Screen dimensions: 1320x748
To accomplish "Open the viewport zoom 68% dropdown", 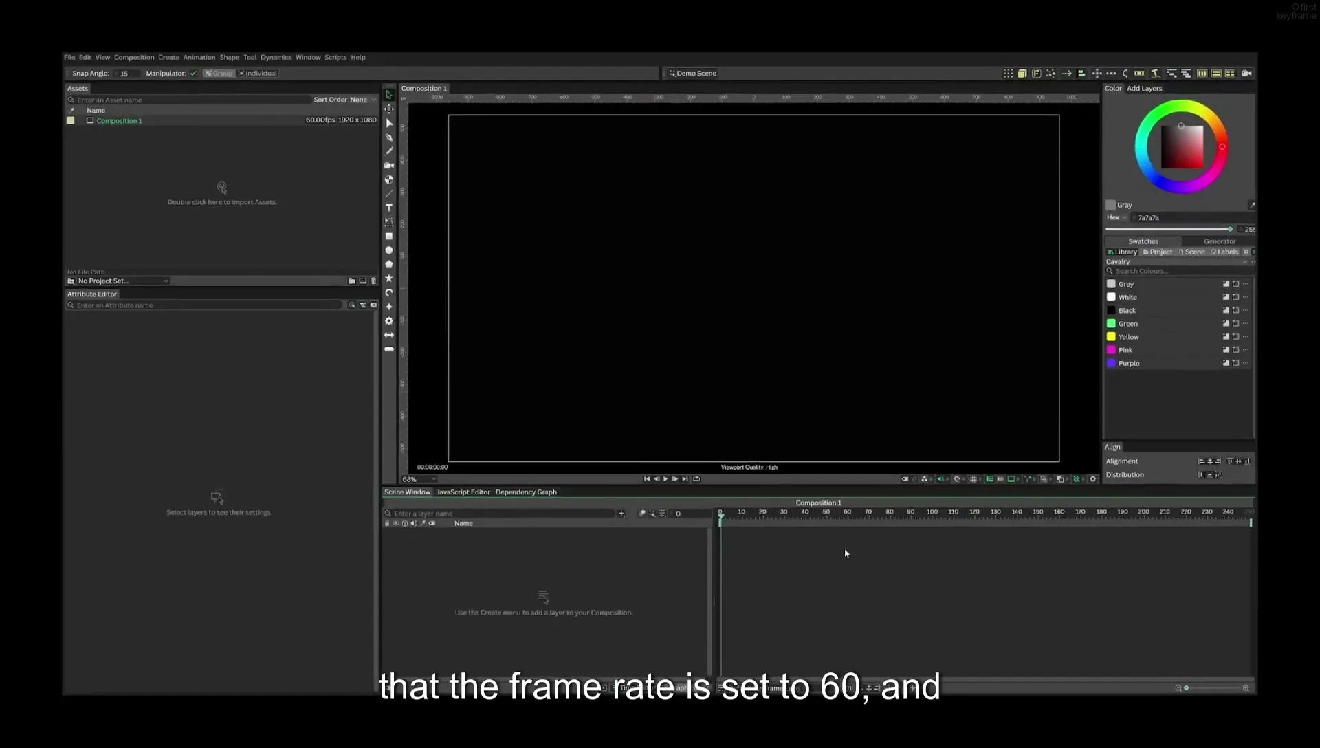I will pos(419,479).
